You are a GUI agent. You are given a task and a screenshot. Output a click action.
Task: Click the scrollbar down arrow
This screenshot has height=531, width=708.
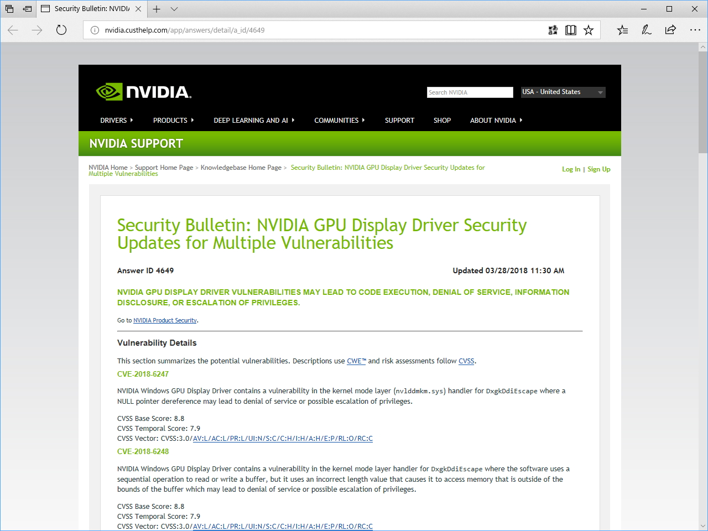703,526
